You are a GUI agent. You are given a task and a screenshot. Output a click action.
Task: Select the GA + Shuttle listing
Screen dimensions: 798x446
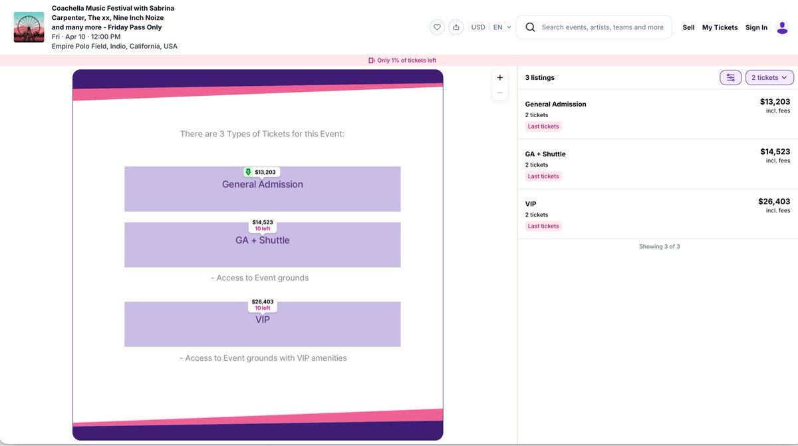pyautogui.click(x=658, y=164)
